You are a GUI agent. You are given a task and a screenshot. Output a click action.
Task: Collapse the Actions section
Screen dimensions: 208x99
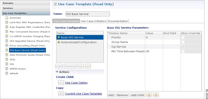tap(57, 72)
